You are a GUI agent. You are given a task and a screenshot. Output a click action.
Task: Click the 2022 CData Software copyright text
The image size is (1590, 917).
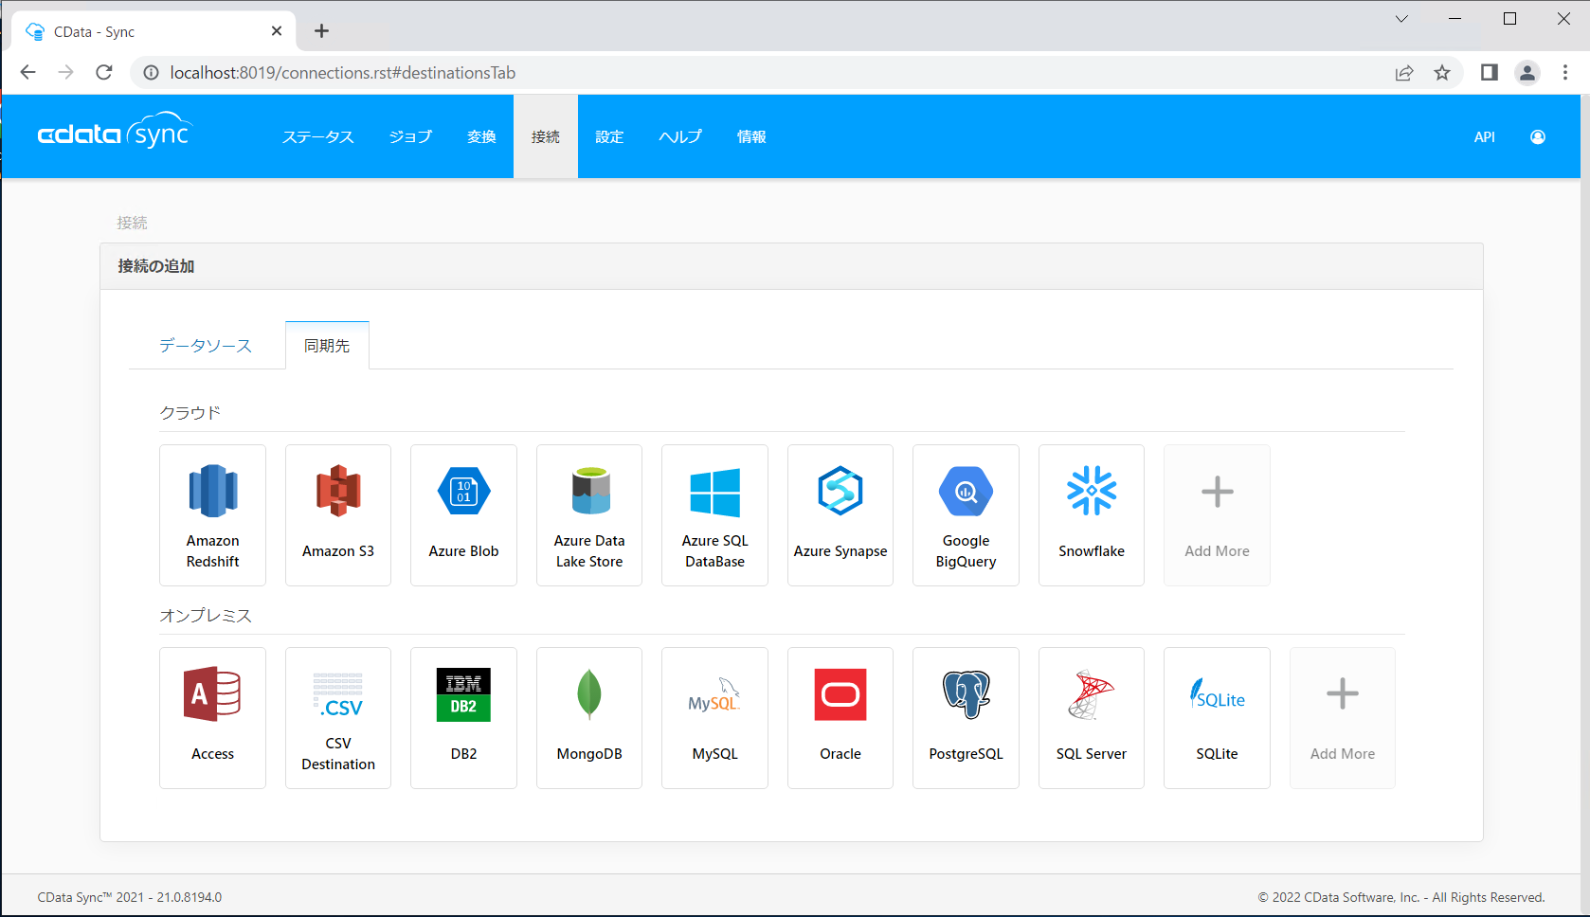pyautogui.click(x=1401, y=897)
